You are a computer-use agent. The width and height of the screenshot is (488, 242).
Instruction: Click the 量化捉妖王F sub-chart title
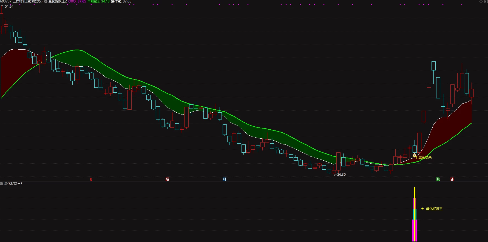[x=13, y=184]
